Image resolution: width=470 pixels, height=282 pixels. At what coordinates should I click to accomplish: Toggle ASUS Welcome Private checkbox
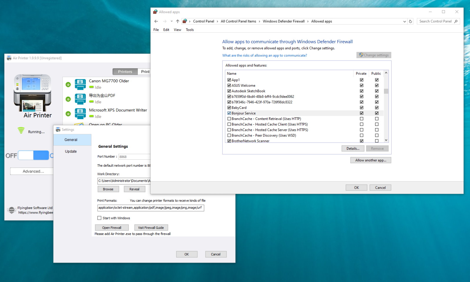point(362,85)
